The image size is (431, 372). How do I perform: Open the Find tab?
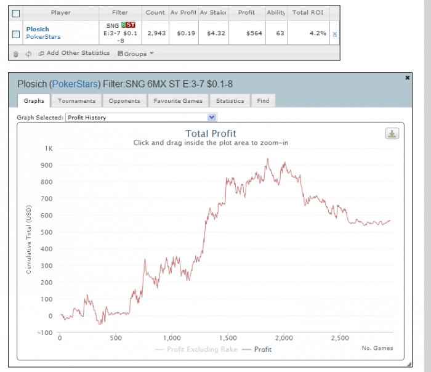(x=263, y=100)
